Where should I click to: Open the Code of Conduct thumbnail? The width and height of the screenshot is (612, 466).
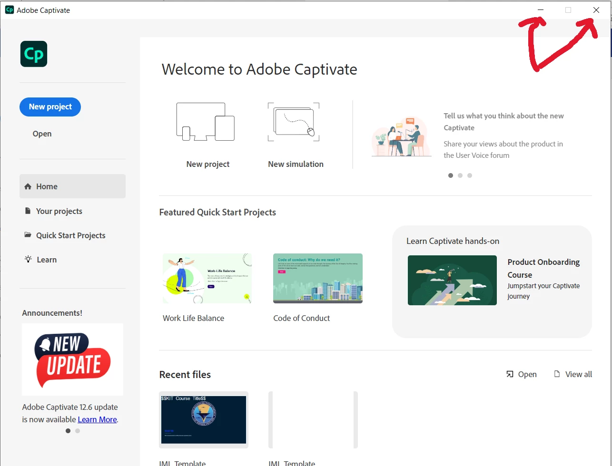point(318,278)
